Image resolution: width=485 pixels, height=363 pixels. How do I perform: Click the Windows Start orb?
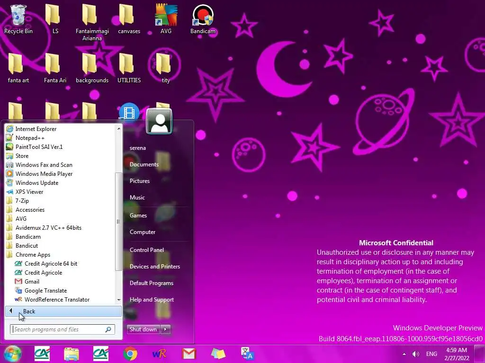[x=13, y=354]
